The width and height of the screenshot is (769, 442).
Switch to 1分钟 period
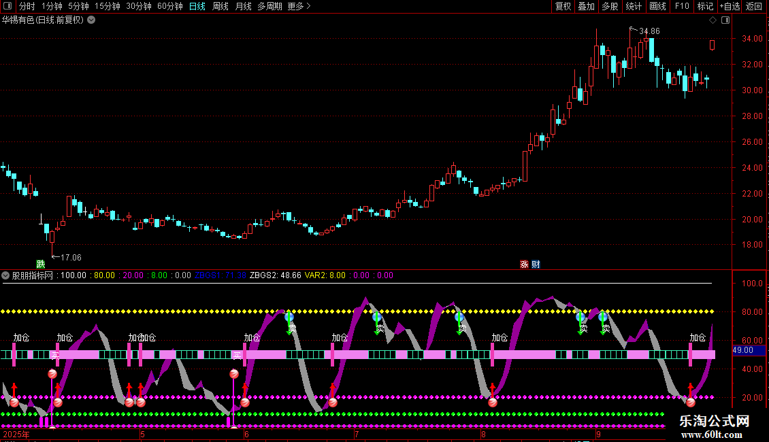coord(52,6)
